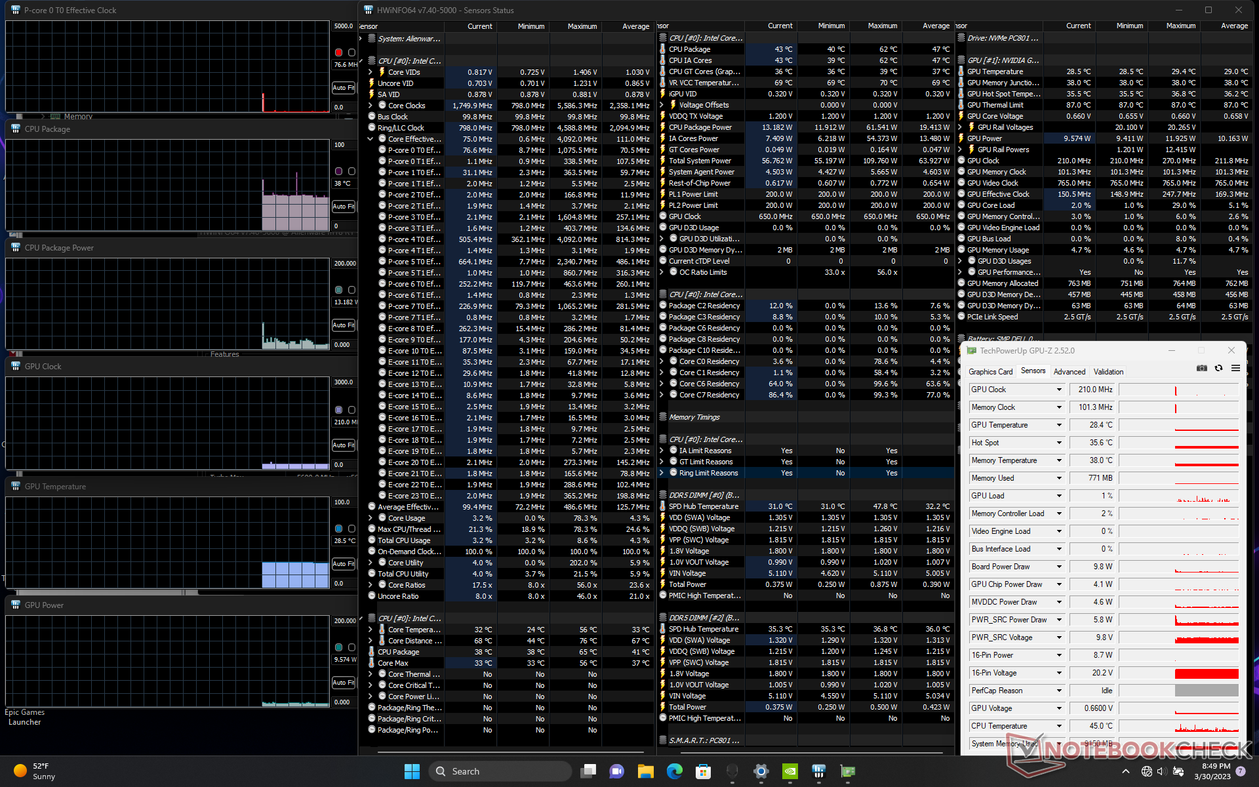Open the NVIDIA icon in the taskbar
Image resolution: width=1259 pixels, height=787 pixels.
pyautogui.click(x=789, y=771)
